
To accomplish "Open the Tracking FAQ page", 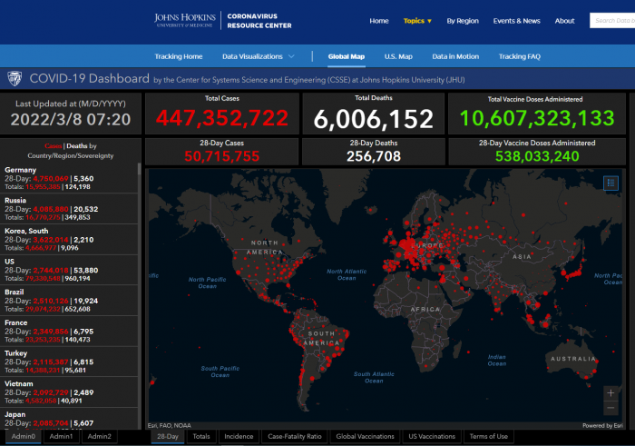I will pos(519,56).
